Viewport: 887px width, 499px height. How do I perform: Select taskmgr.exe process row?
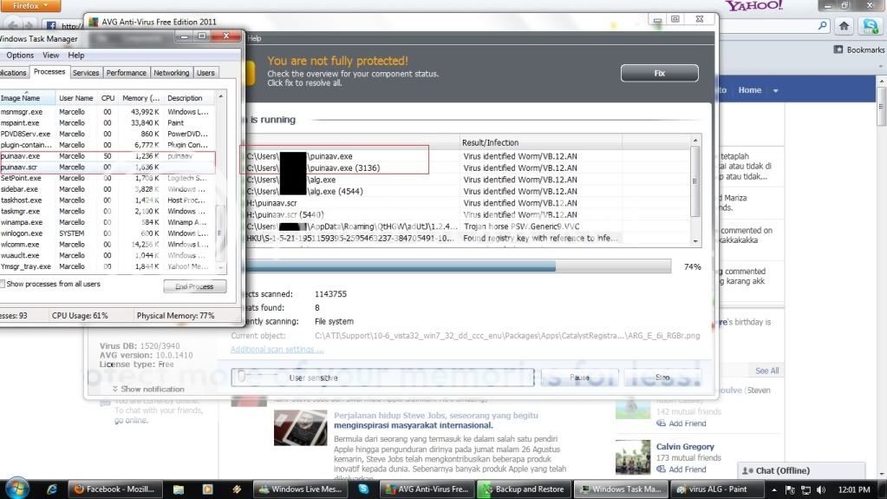[108, 211]
